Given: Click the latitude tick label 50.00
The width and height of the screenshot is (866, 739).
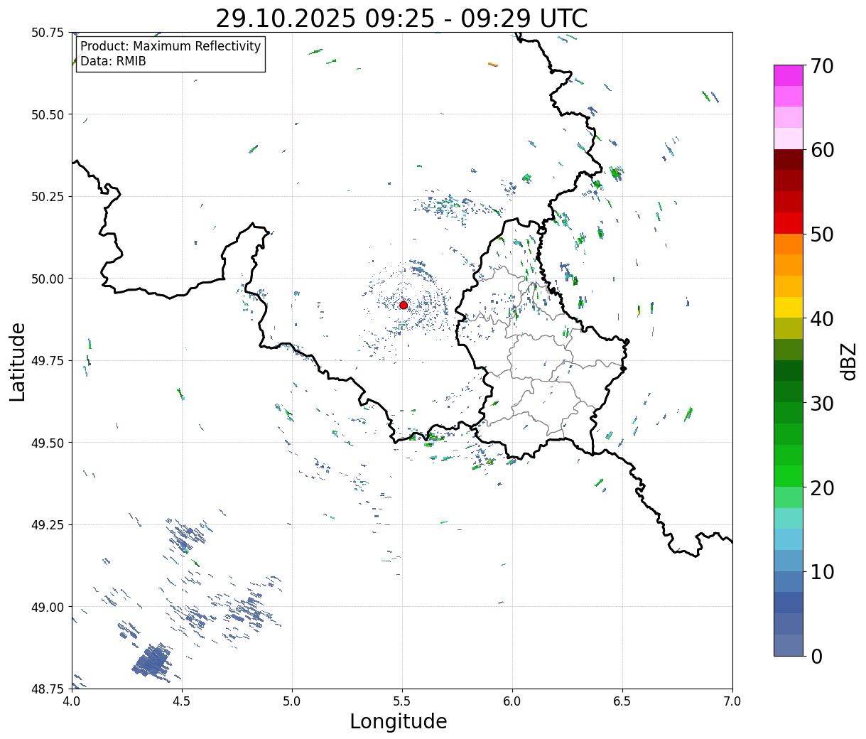Looking at the screenshot, I should coord(48,279).
